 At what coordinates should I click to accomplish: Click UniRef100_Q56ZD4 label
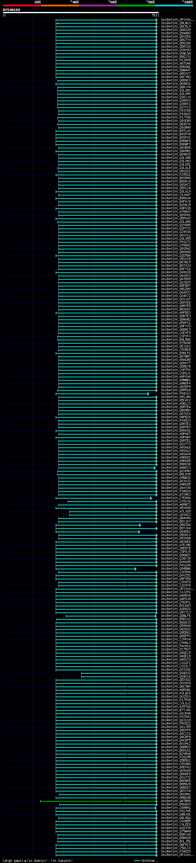click(x=176, y=525)
